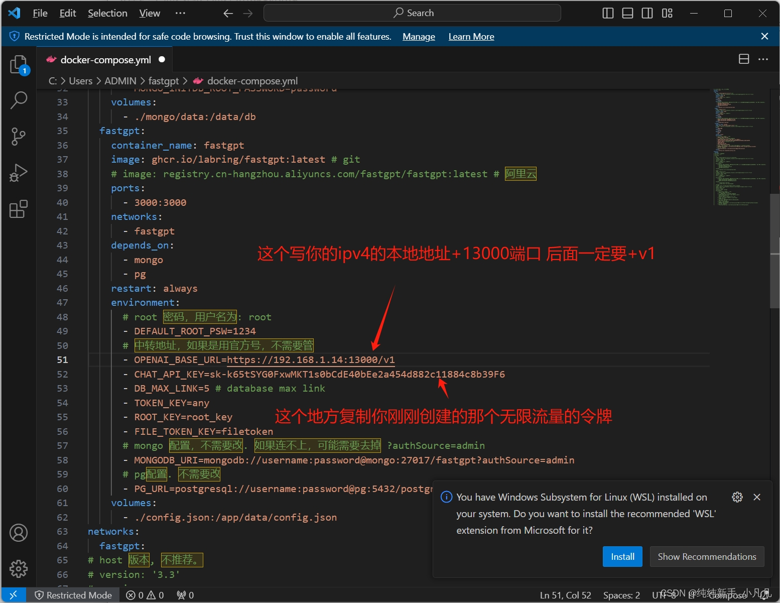780x603 pixels.
Task: Open the Source Control view
Action: coord(19,137)
